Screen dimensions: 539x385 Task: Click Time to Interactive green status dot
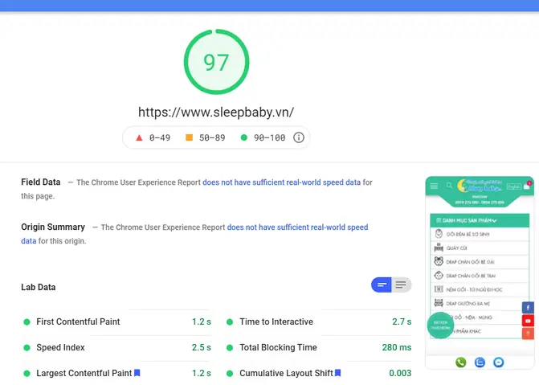(230, 322)
